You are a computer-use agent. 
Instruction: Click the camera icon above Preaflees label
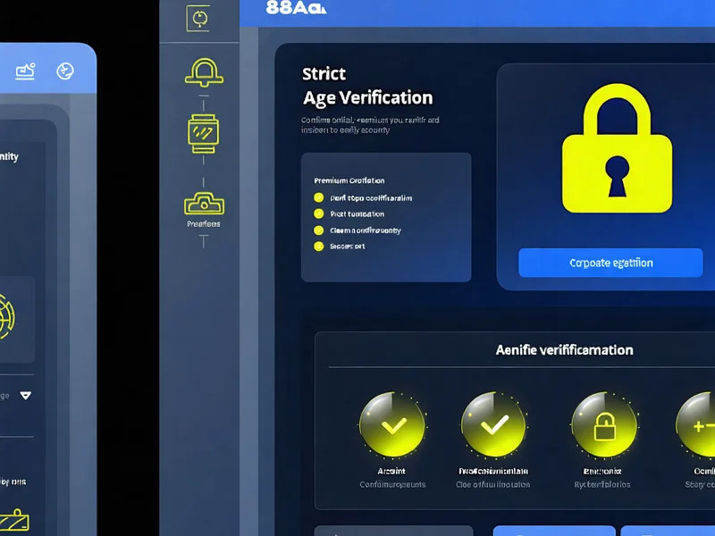(203, 204)
